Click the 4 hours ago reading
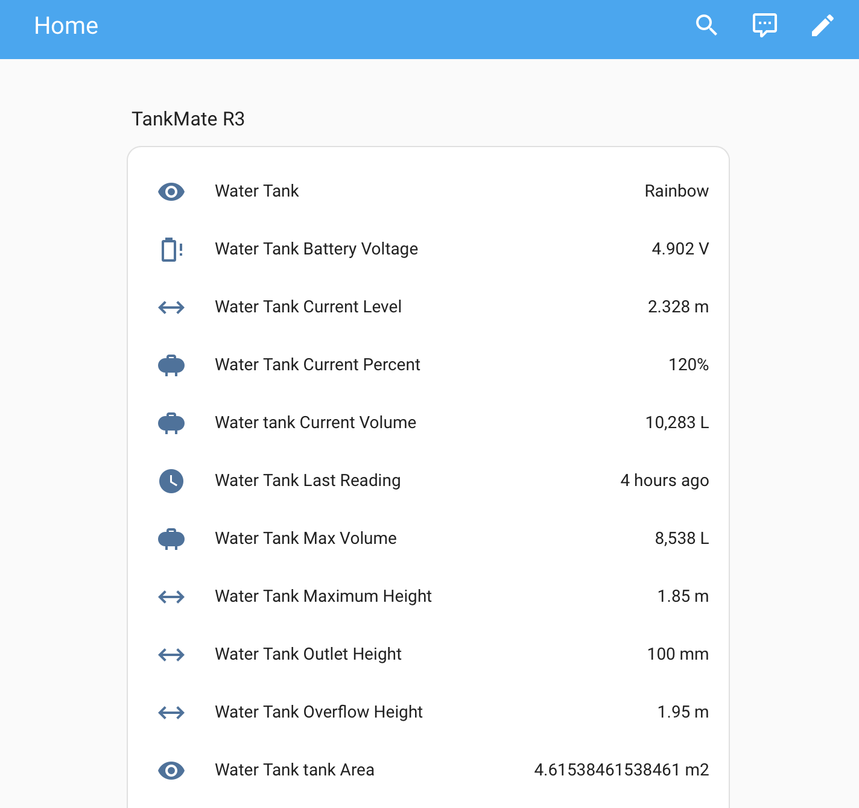Image resolution: width=859 pixels, height=808 pixels. click(665, 481)
